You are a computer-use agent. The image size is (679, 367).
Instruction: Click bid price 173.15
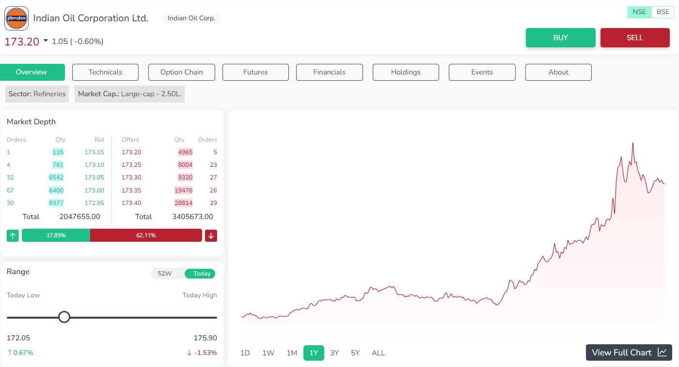pos(94,152)
